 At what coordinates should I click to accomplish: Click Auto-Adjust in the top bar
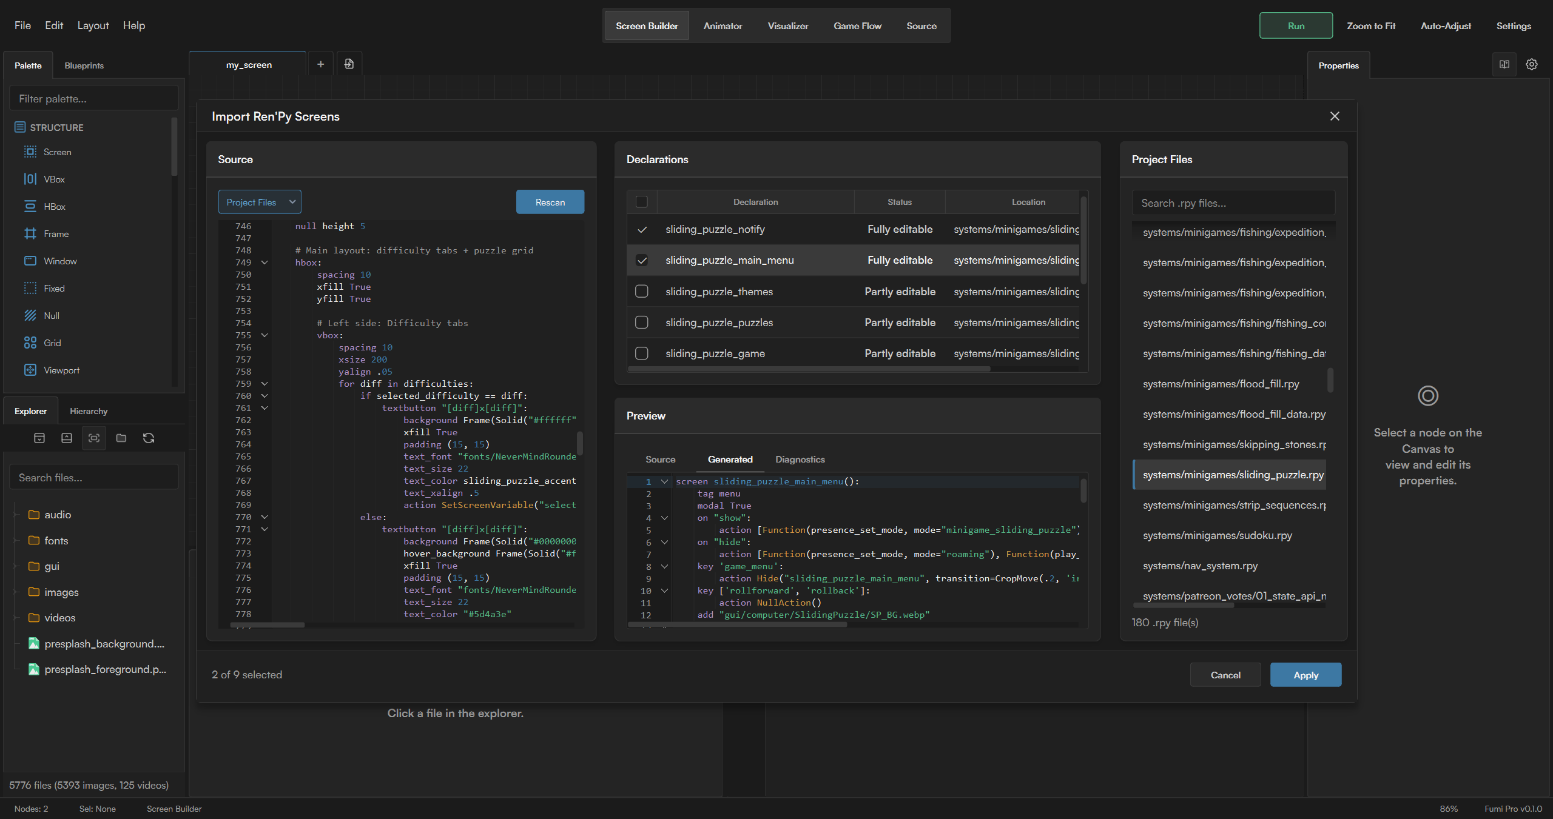coord(1446,26)
